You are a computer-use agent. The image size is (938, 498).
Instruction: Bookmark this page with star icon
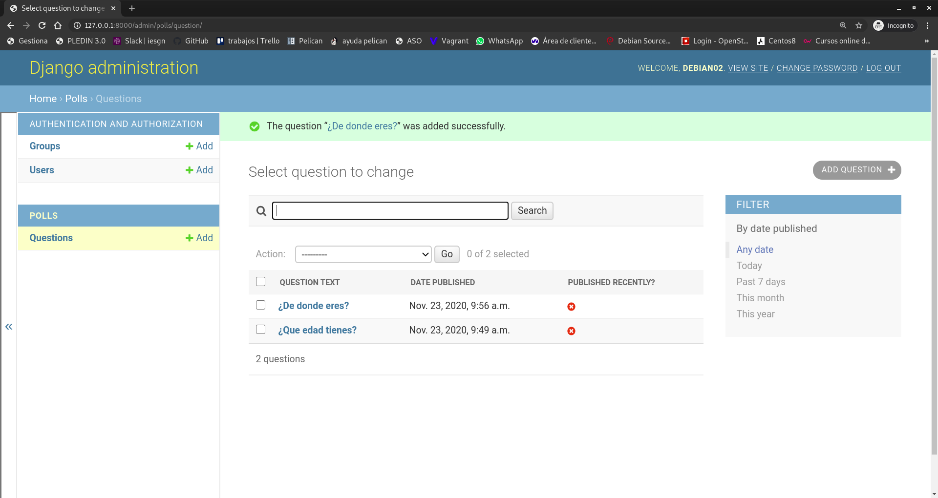tap(859, 25)
